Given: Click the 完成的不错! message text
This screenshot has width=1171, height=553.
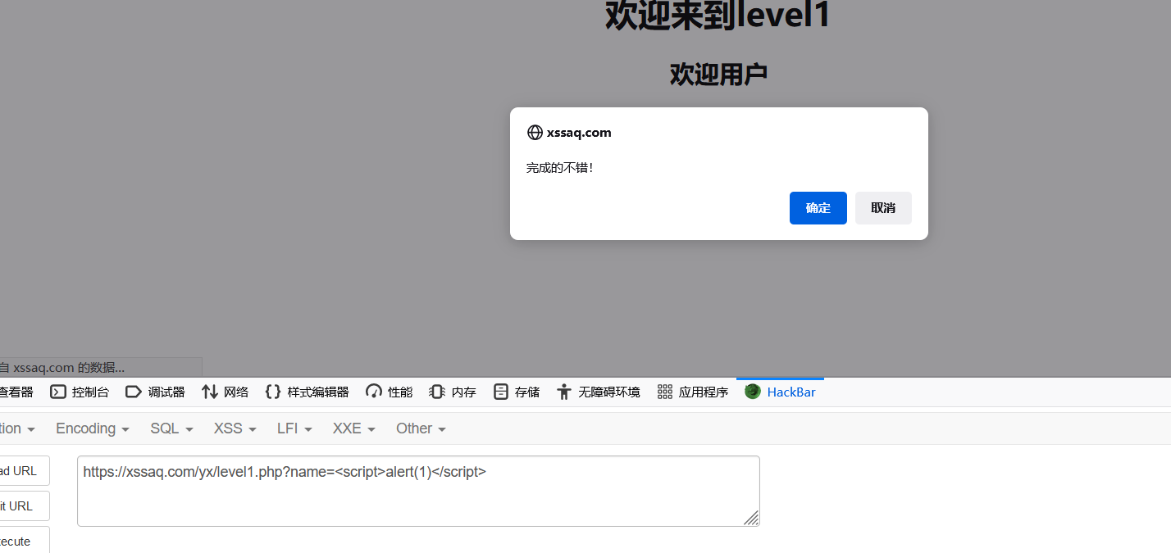Looking at the screenshot, I should pos(559,168).
